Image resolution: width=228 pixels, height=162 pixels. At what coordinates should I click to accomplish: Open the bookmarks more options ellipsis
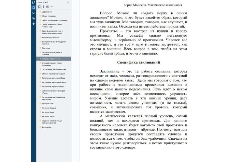tap(52, 6)
